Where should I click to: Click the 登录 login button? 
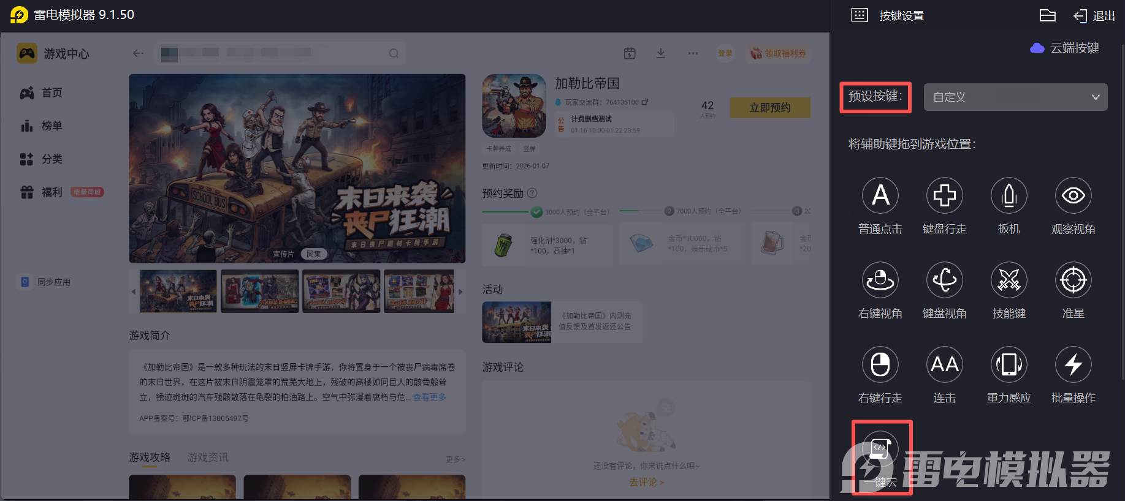click(725, 53)
